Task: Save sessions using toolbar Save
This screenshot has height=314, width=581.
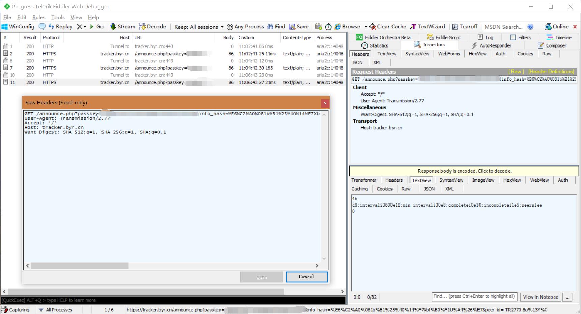Action: (x=299, y=27)
